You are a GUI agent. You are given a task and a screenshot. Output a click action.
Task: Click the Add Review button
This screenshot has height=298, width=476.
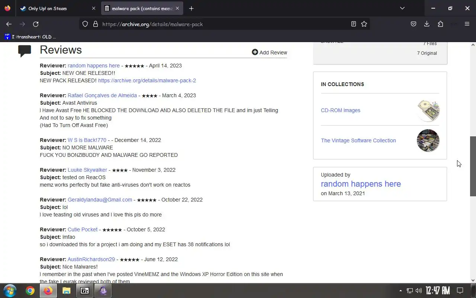click(x=269, y=53)
